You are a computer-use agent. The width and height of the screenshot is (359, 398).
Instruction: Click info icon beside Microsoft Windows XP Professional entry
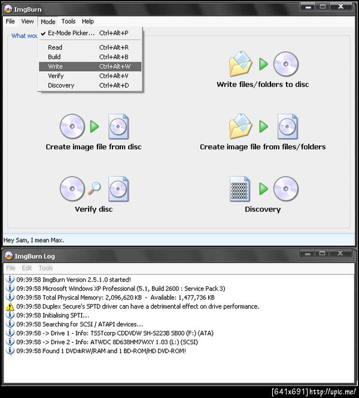click(x=10, y=288)
